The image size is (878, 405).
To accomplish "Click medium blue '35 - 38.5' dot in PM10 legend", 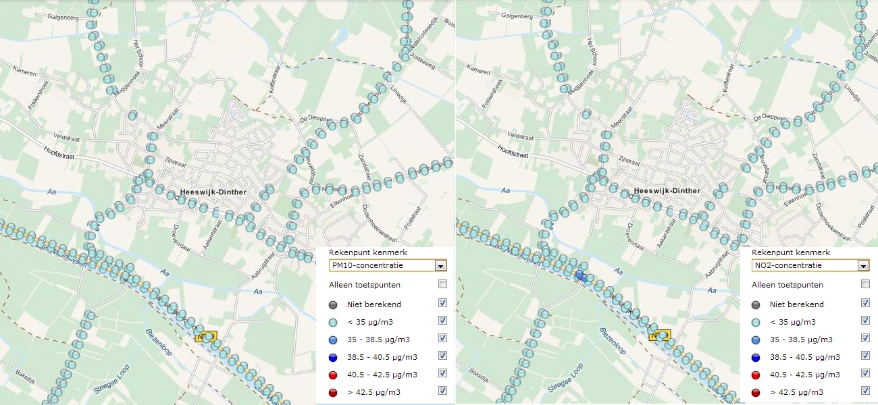I will point(334,340).
